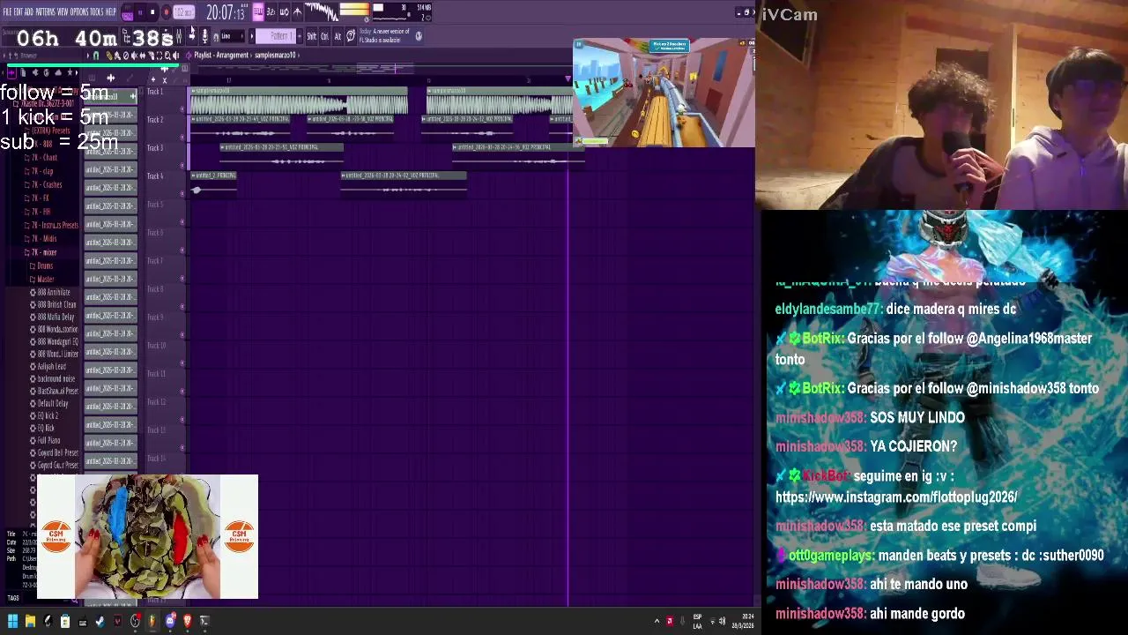This screenshot has width=1128, height=635.
Task: Toggle the Ctrl key indicator
Action: 324,35
